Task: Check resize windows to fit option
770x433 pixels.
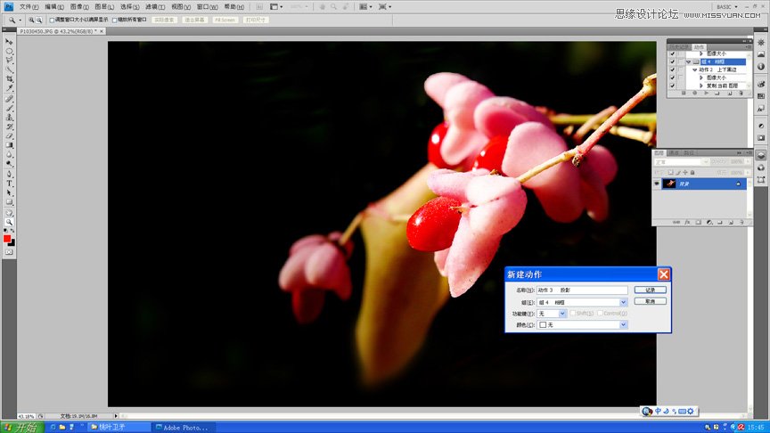Action: coord(52,20)
